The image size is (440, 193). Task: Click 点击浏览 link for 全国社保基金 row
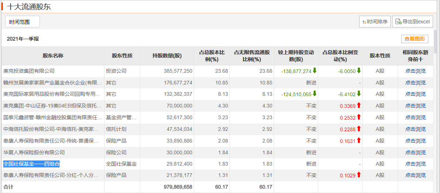tap(416, 164)
